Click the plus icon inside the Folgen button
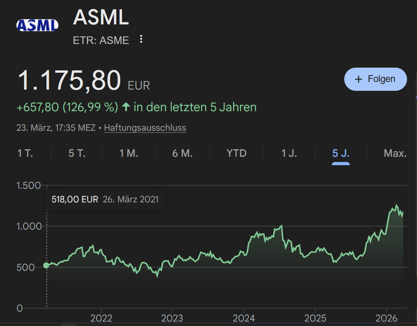417x326 pixels. [x=359, y=79]
